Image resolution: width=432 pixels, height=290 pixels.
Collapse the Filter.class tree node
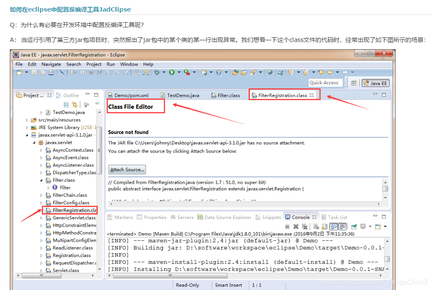point(41,180)
